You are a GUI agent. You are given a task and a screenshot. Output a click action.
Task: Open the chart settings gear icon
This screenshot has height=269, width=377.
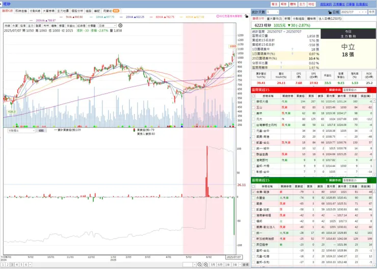point(120,25)
